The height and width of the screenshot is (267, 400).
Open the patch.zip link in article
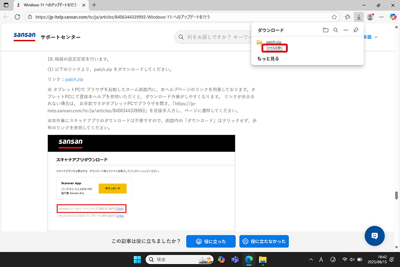pos(74,79)
